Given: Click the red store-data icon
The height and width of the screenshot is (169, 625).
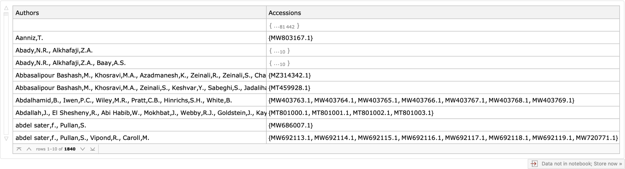Looking at the screenshot, I should point(534,164).
